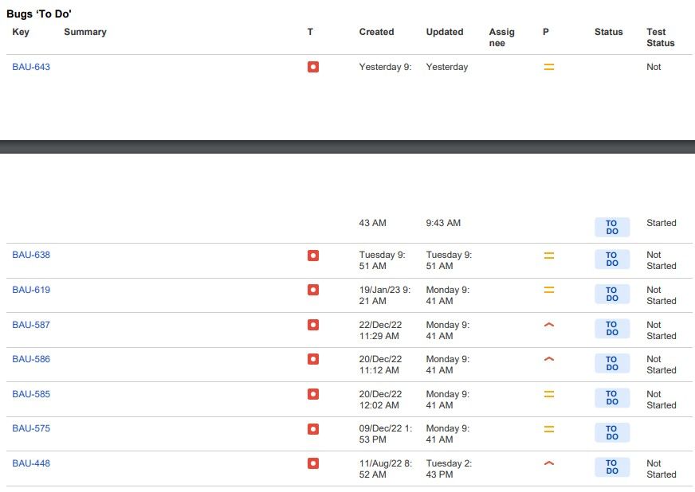
Task: Click the Summary column header
Action: coord(85,32)
